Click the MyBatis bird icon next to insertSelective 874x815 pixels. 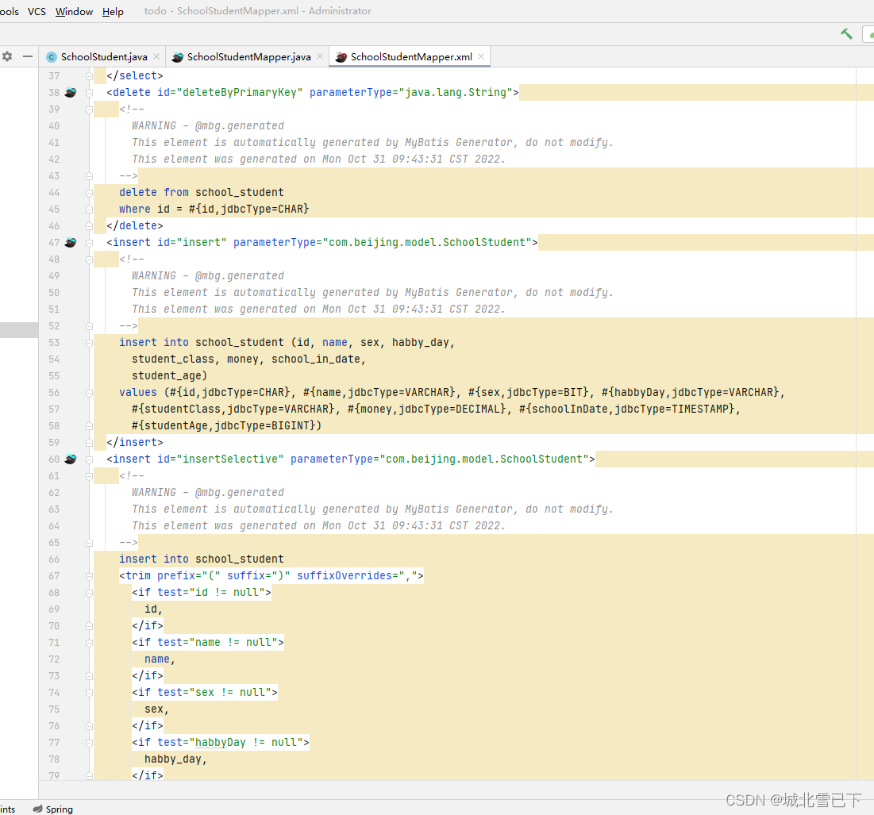[x=70, y=459]
